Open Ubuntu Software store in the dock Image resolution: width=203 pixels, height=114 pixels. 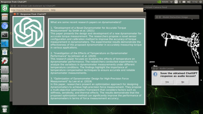click(5, 52)
